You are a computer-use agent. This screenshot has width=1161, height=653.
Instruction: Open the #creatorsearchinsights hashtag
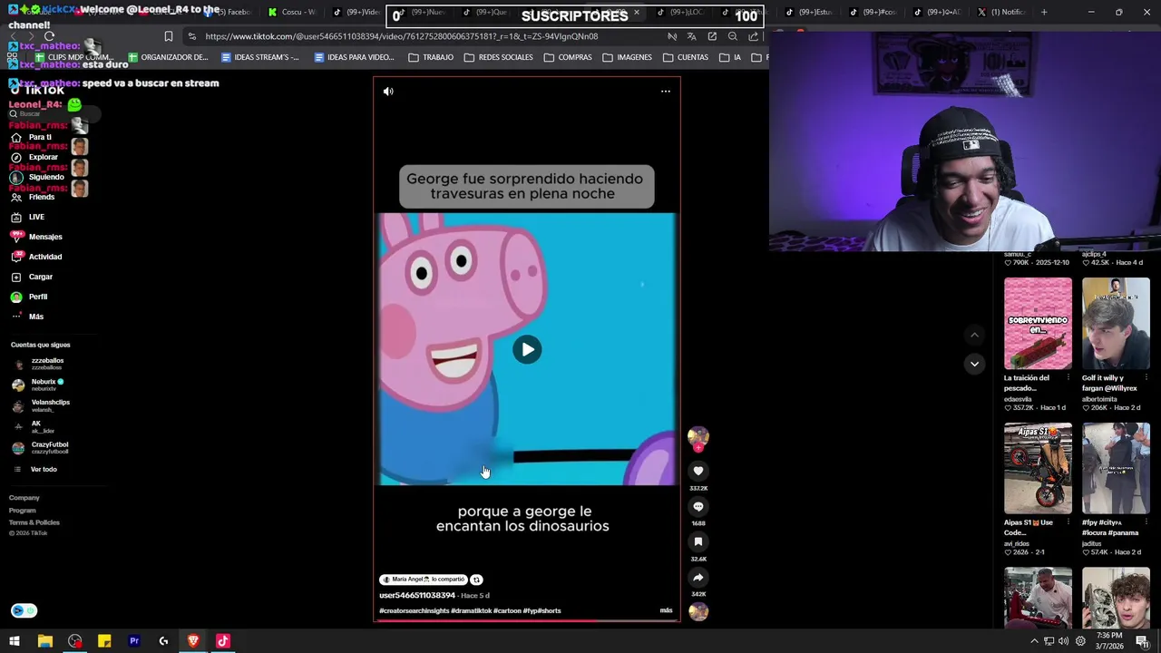(414, 611)
